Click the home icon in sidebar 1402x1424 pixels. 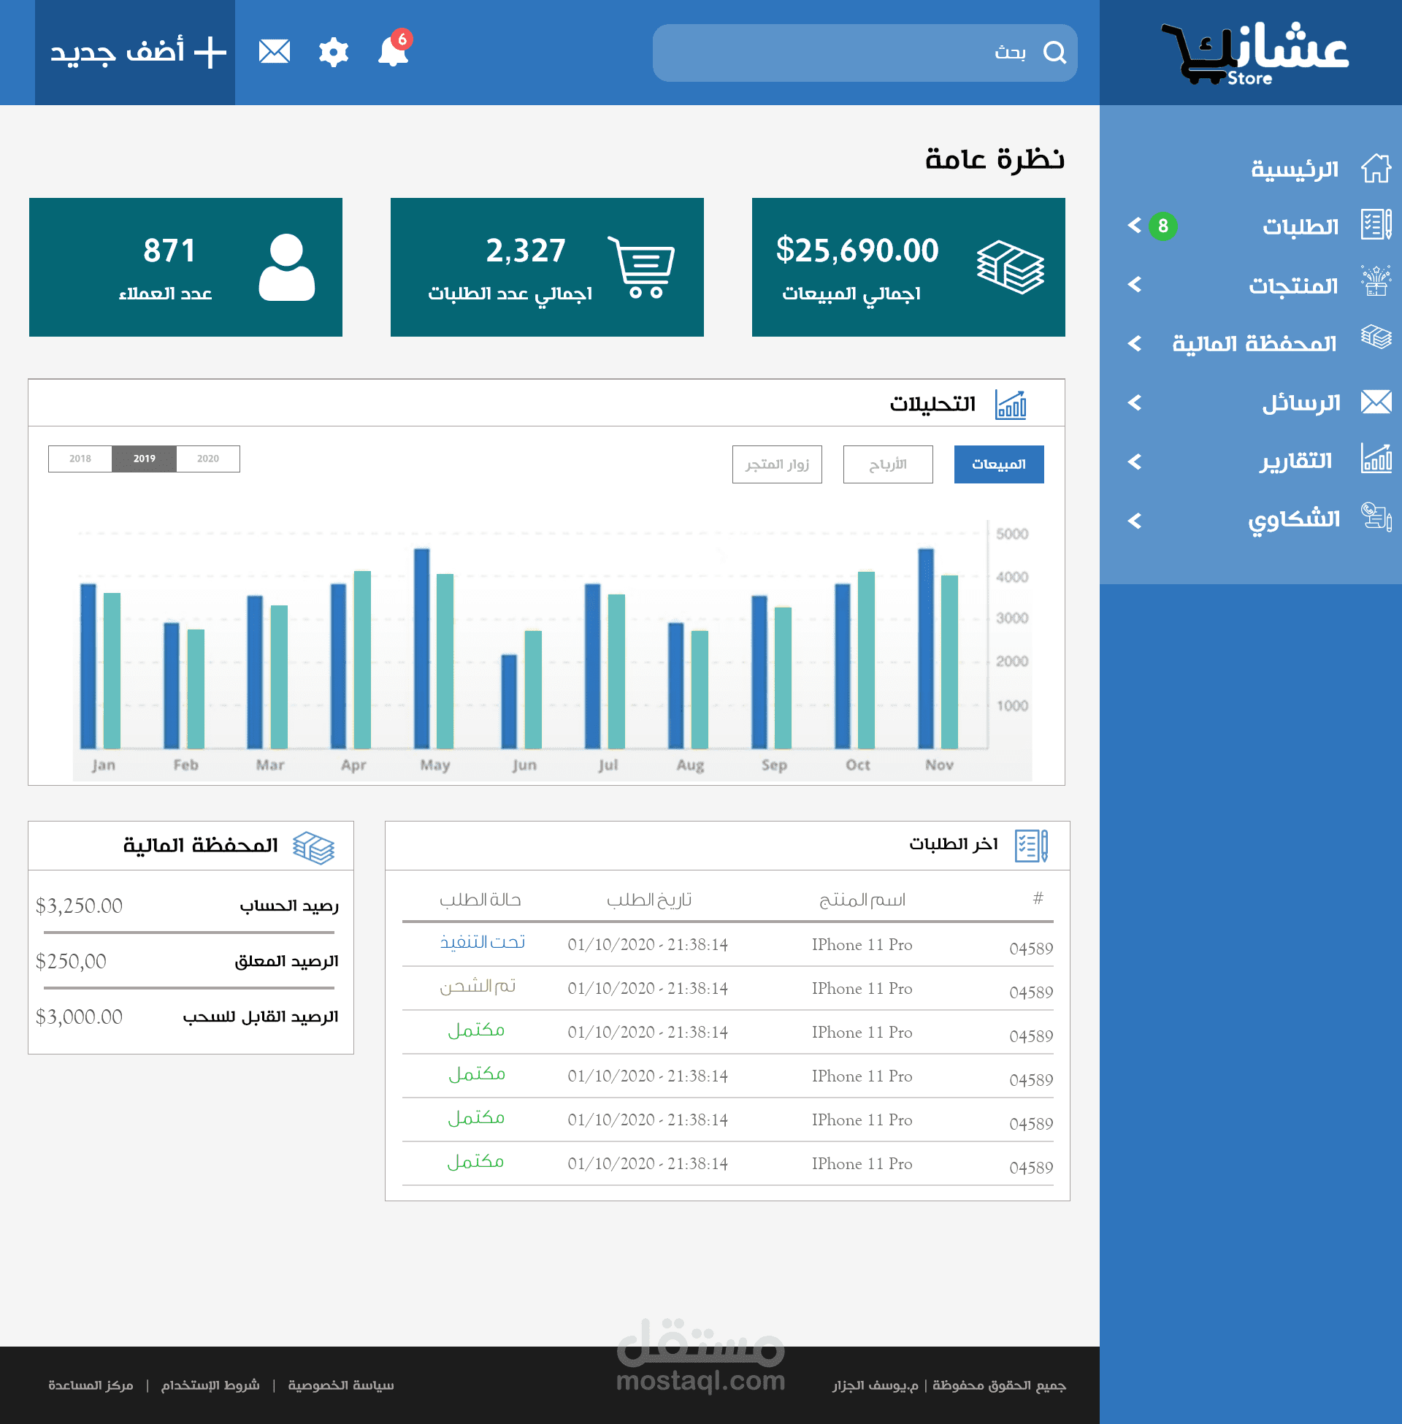pyautogui.click(x=1376, y=169)
